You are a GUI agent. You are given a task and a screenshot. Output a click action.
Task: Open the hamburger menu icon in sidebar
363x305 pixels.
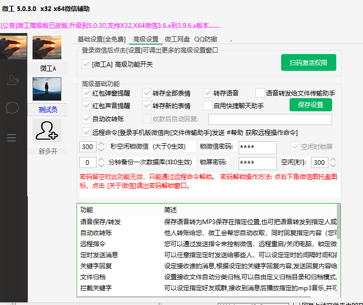[x=12, y=138]
